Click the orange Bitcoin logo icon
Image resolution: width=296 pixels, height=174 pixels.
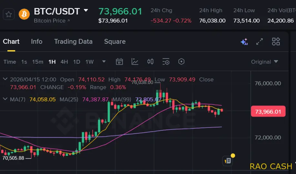[x=24, y=14]
